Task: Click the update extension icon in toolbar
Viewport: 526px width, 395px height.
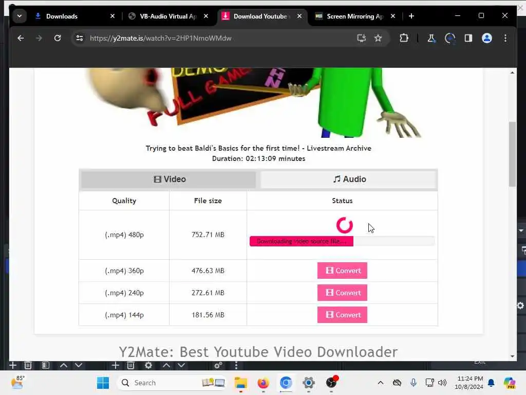Action: (x=450, y=38)
